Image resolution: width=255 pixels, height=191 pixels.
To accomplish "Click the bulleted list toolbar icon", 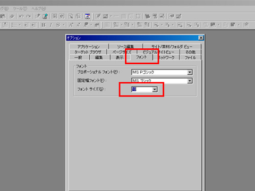I will [14, 25].
